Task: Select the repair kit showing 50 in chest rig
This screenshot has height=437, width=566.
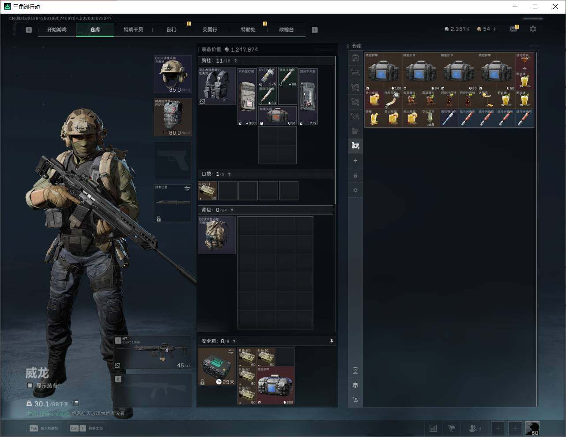Action: point(277,116)
